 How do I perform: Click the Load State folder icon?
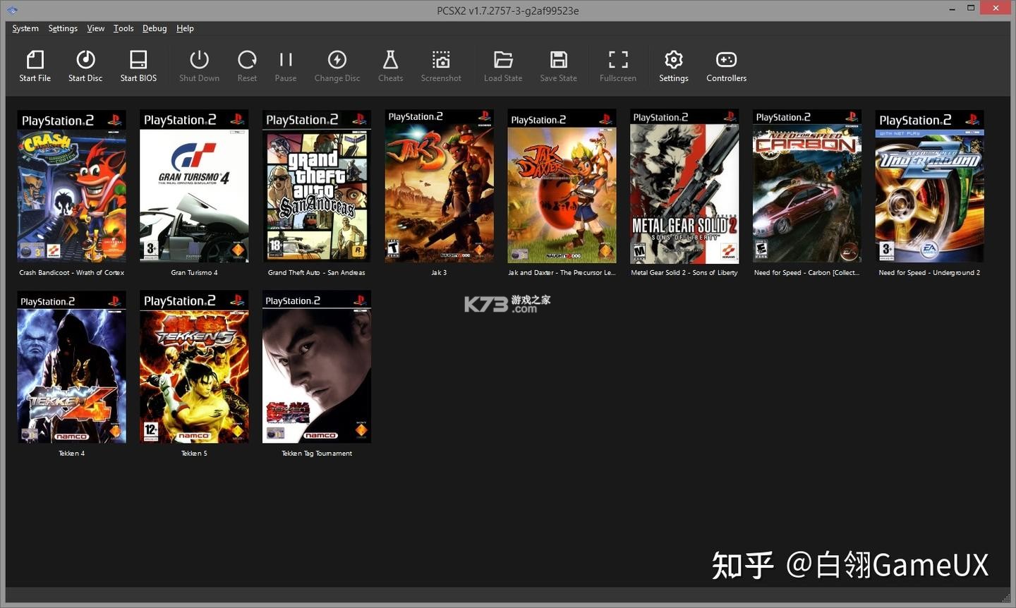point(503,59)
